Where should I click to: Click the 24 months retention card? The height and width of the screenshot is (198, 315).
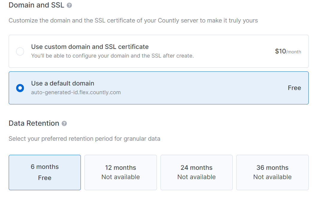click(196, 172)
